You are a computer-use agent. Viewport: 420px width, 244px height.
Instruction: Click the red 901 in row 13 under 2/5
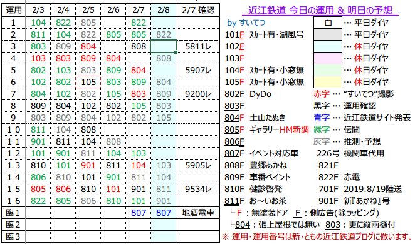(88, 165)
